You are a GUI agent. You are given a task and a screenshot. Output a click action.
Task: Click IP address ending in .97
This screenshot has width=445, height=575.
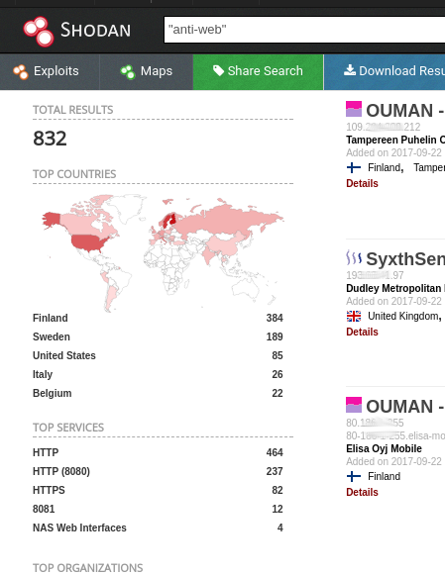coord(375,275)
